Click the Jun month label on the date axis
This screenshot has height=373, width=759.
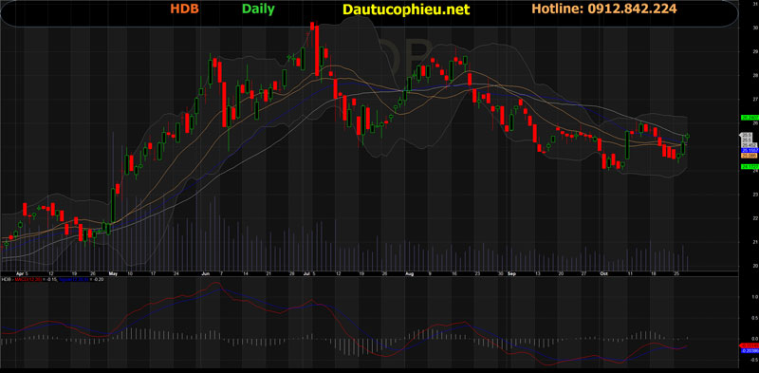click(x=206, y=273)
